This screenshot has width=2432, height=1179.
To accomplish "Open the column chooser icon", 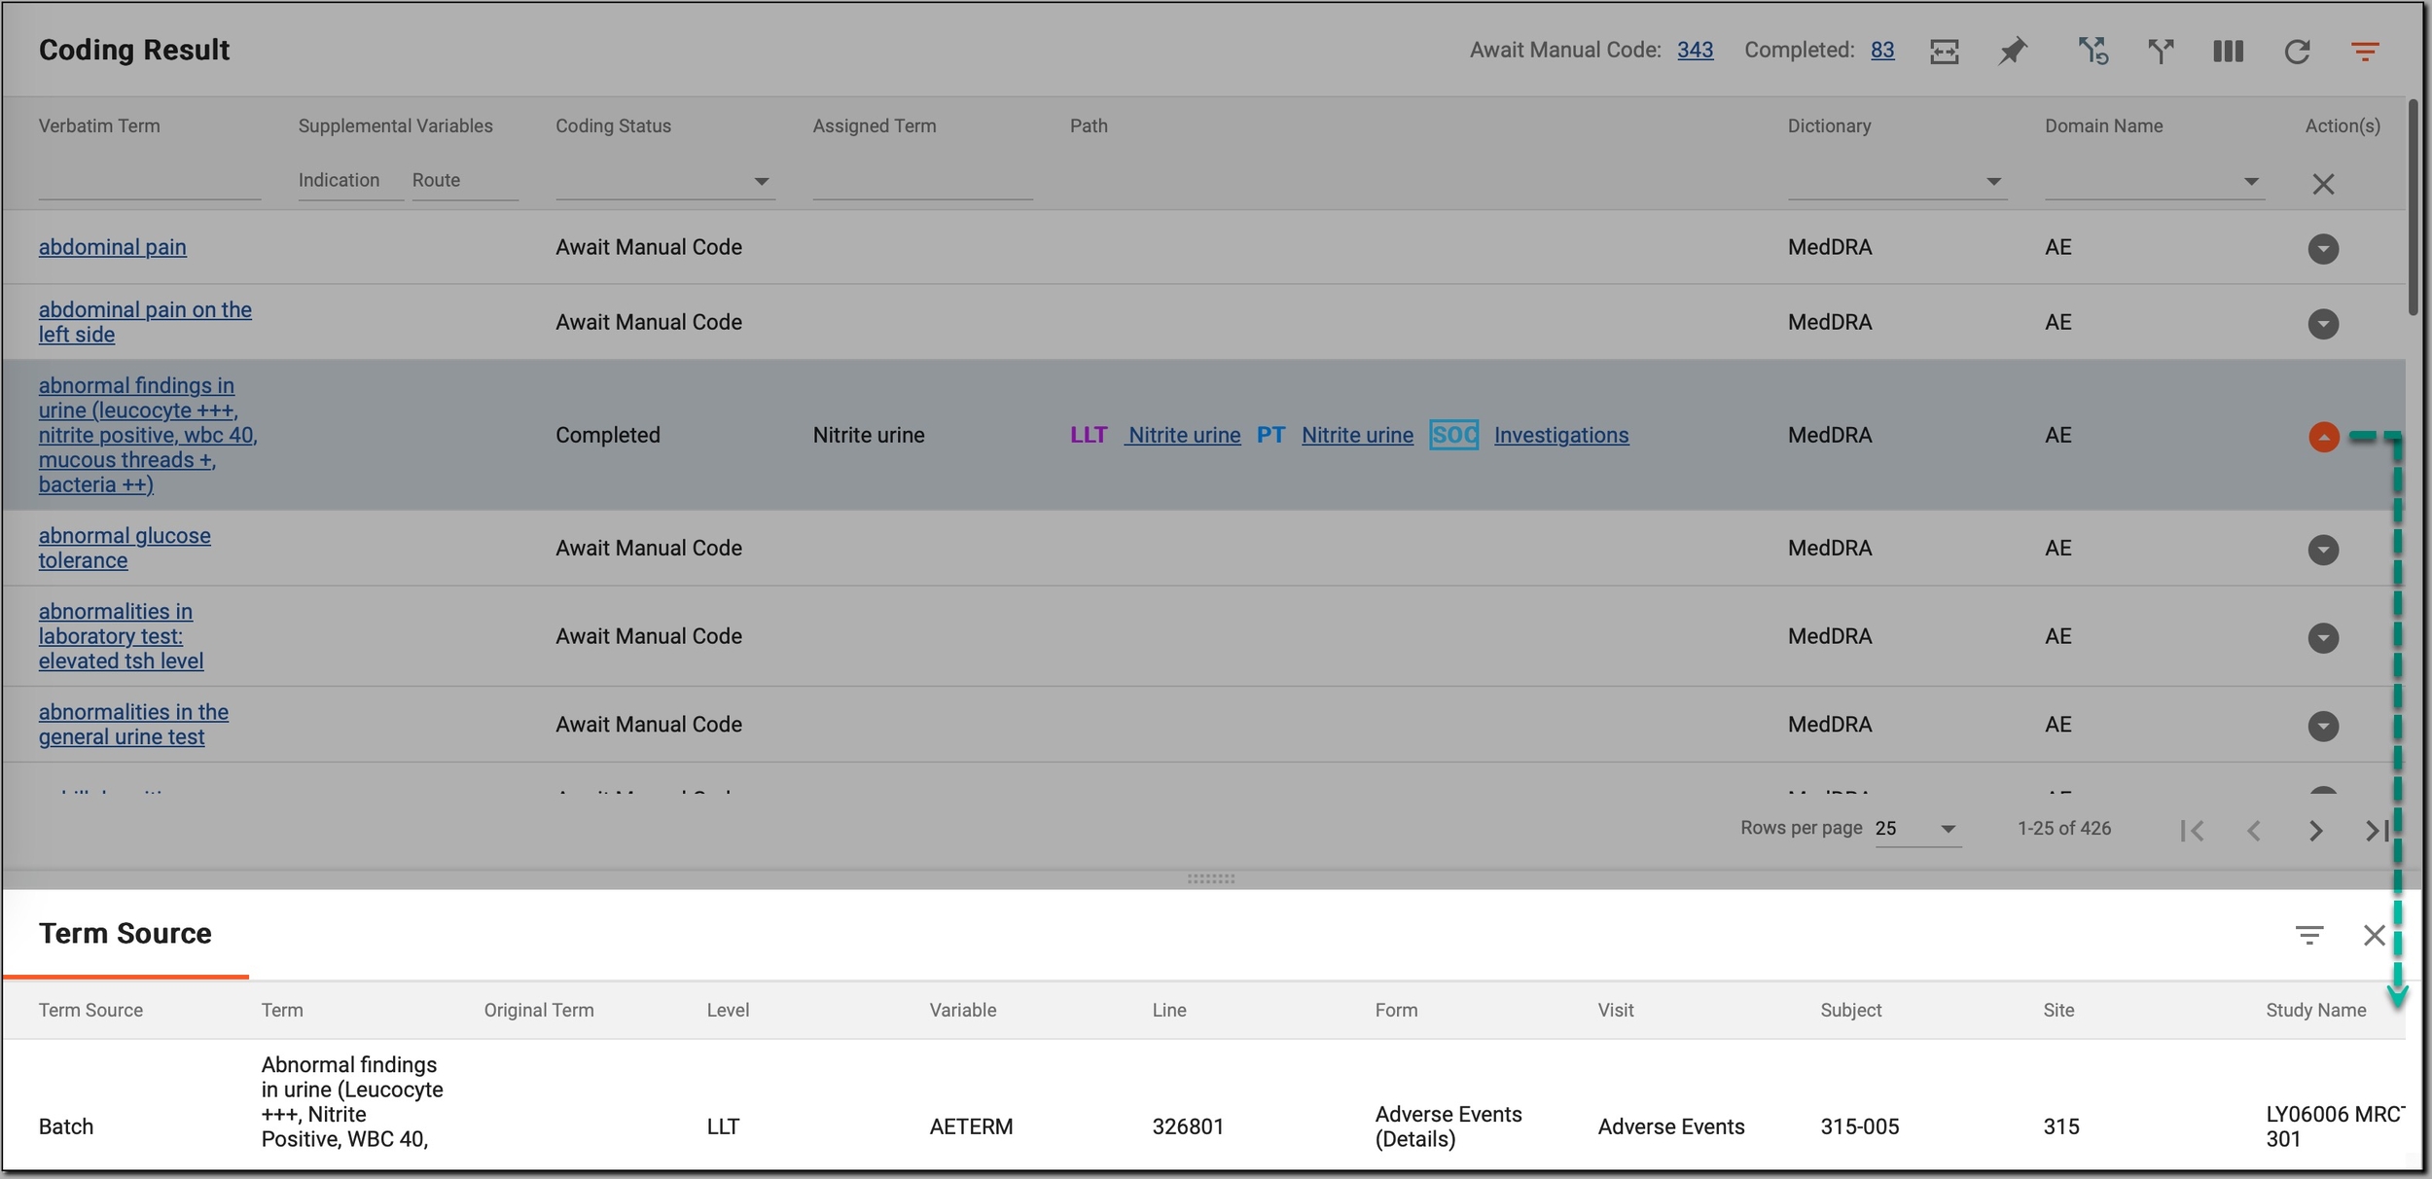I will tap(2228, 52).
